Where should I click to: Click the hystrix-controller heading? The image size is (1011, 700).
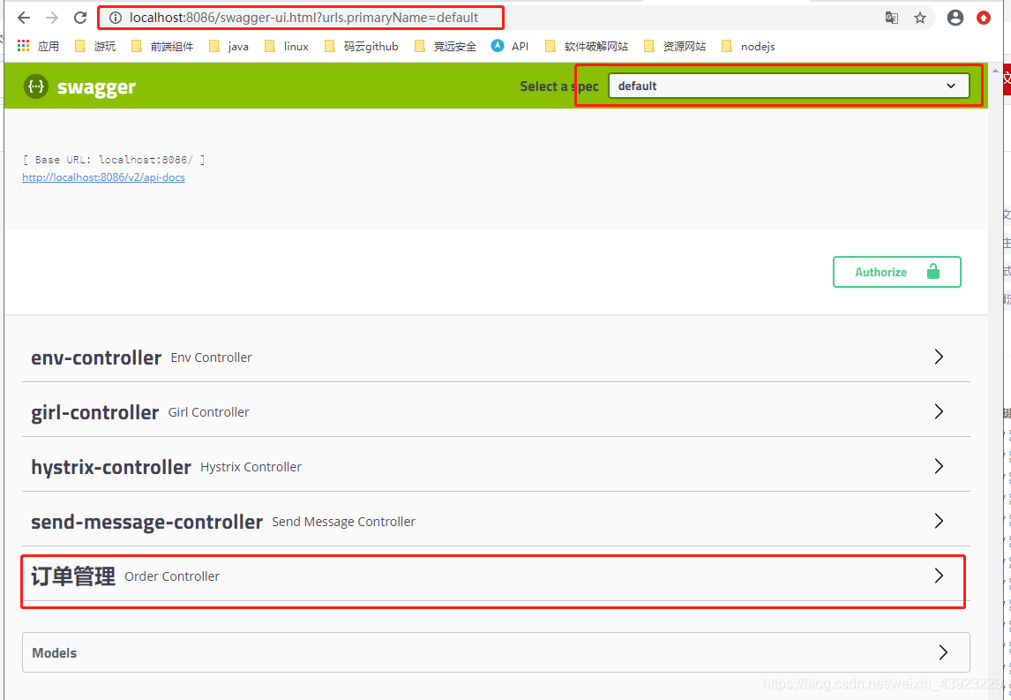[111, 467]
